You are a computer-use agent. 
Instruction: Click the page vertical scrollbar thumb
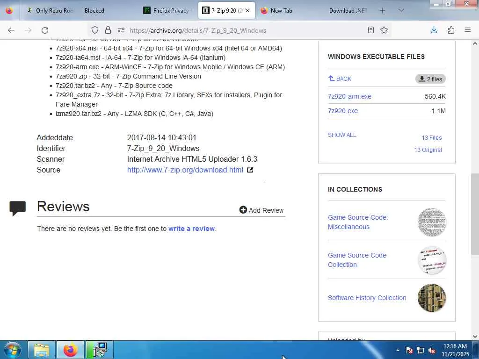click(x=475, y=214)
